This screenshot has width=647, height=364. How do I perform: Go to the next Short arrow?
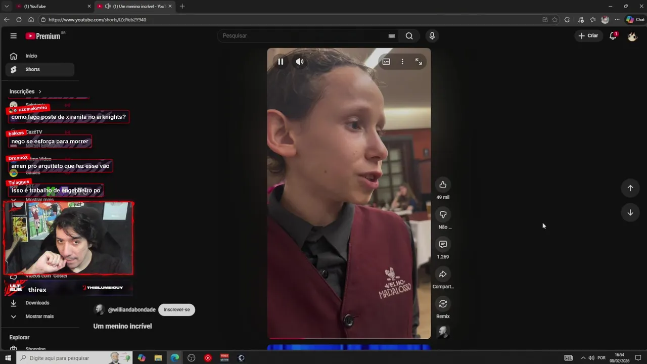coord(630,213)
